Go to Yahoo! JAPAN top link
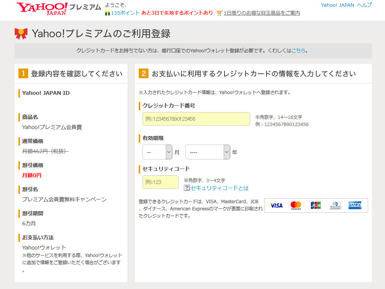The image size is (385, 289). coord(337,5)
